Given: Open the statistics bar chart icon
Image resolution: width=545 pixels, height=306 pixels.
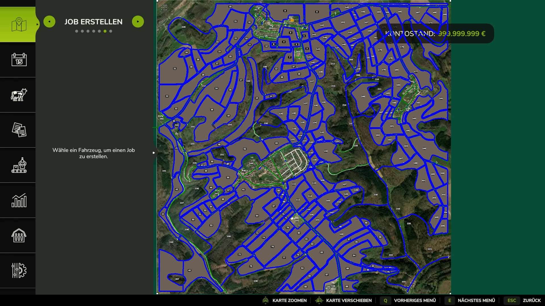Looking at the screenshot, I should 19,200.
